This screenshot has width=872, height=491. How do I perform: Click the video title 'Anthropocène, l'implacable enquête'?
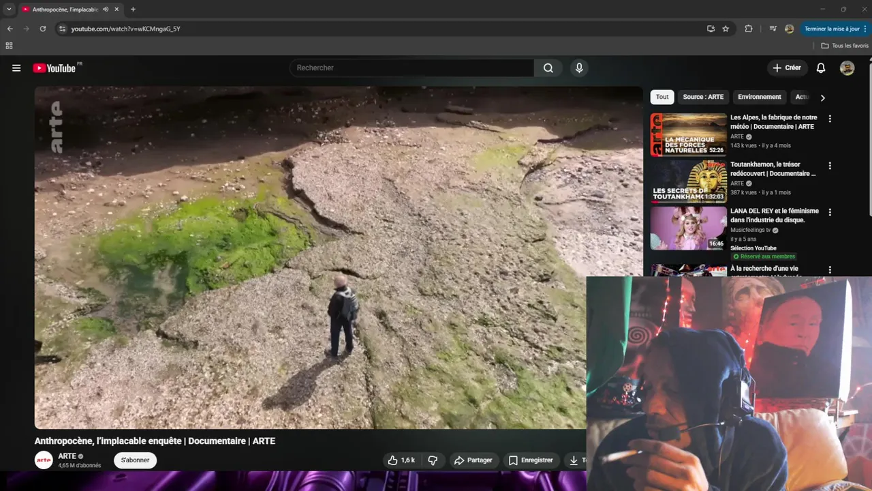(155, 441)
